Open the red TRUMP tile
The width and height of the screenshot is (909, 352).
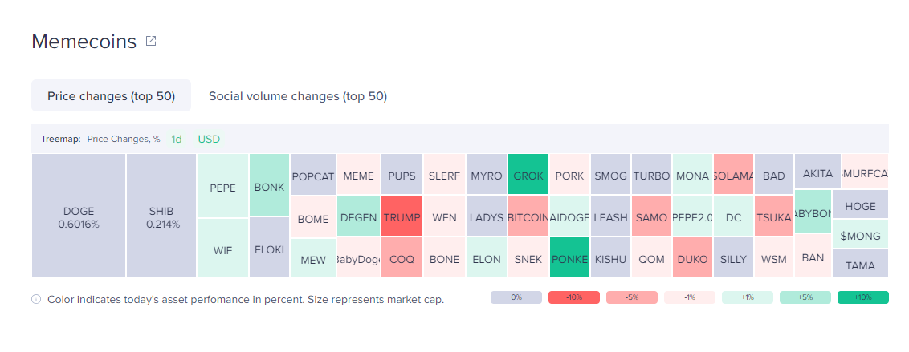402,216
